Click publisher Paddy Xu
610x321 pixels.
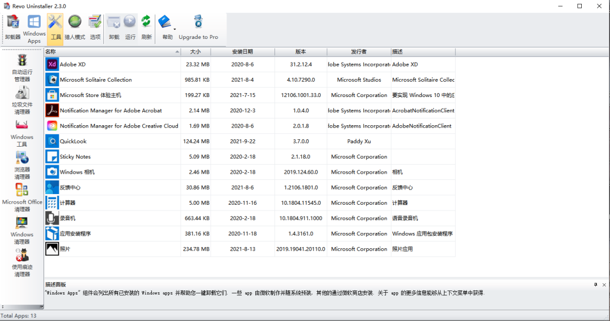coord(359,142)
